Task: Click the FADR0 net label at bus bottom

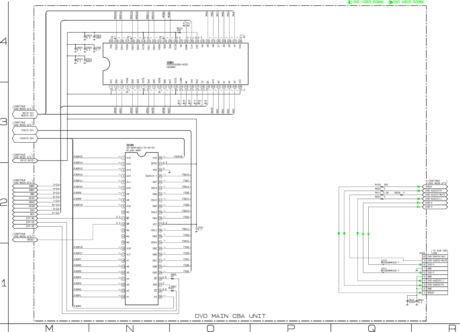Action: tap(77, 306)
